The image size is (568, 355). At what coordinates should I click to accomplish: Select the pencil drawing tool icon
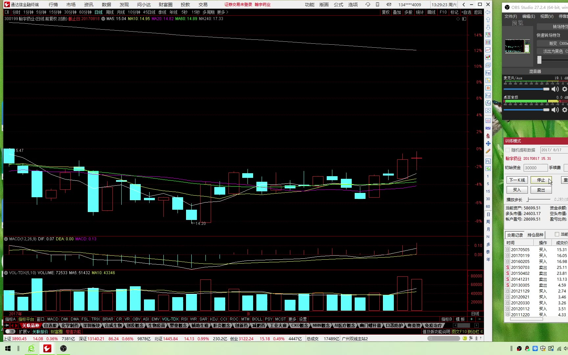[x=488, y=151]
